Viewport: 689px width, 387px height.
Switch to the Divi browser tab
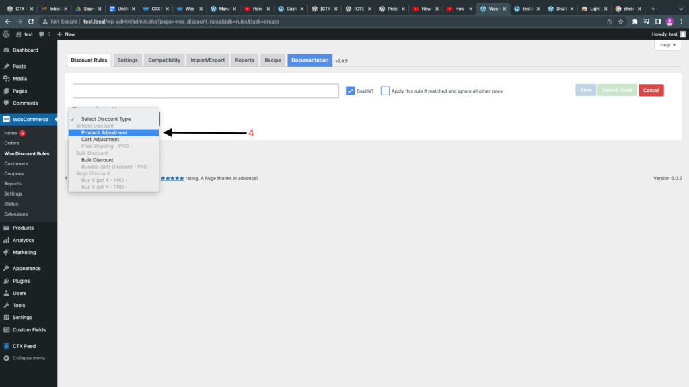pos(560,9)
